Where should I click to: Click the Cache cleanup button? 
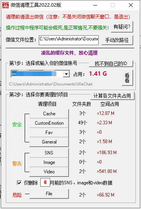(49, 114)
